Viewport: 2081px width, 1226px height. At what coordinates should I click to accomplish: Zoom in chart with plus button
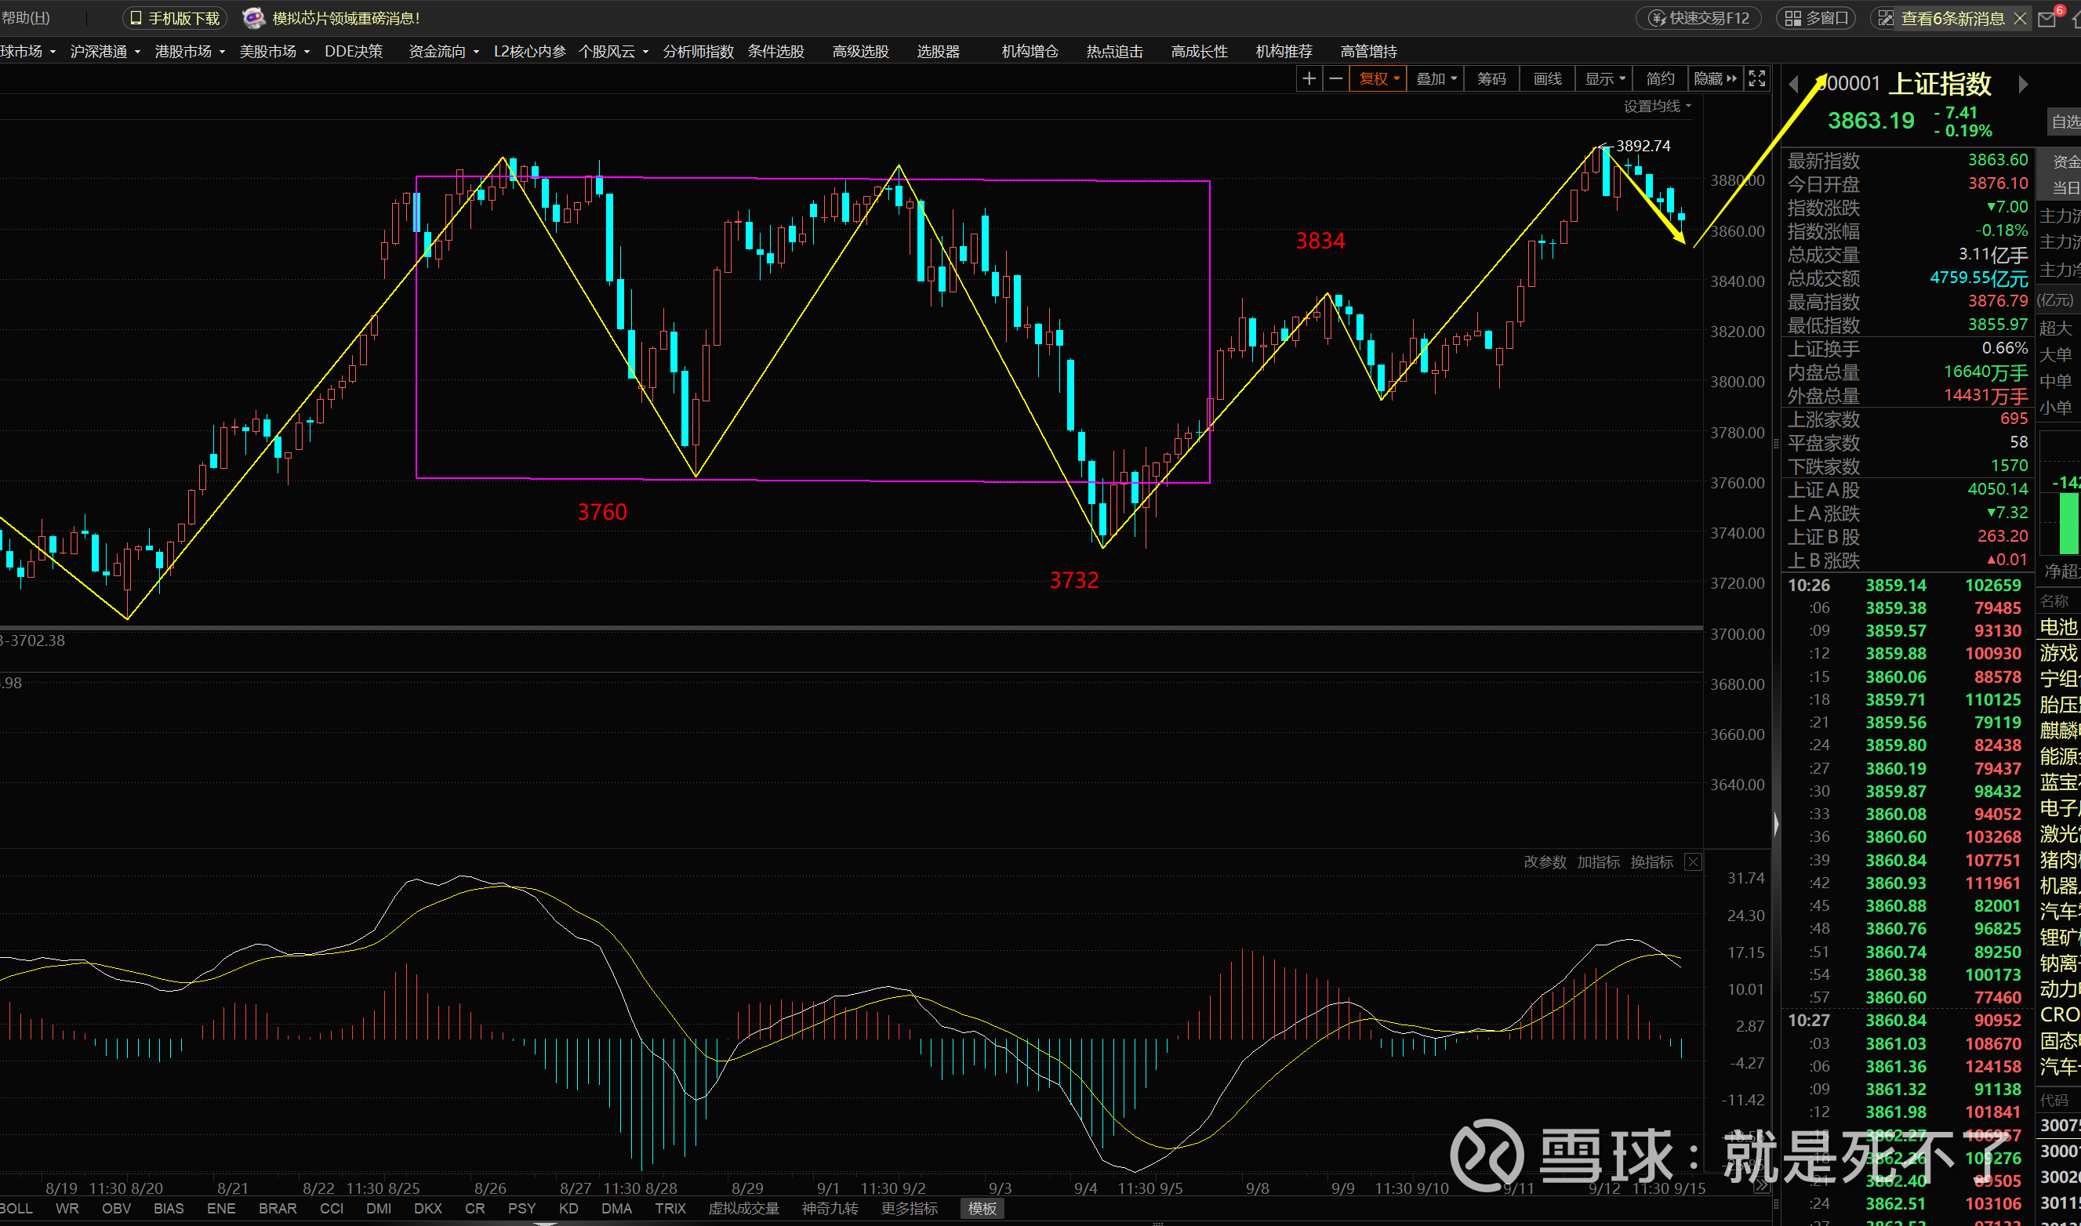1309,78
